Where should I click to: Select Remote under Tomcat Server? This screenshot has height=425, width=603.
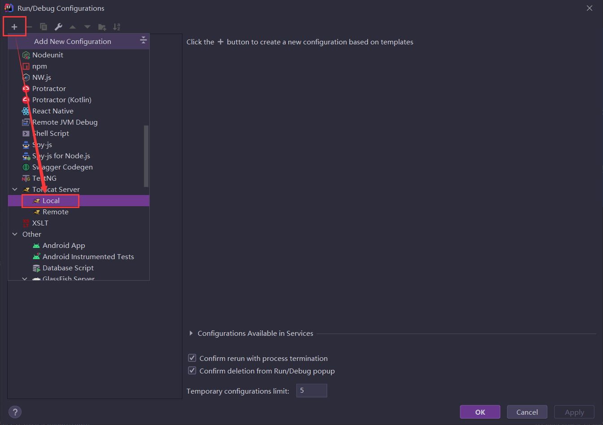tap(78, 212)
